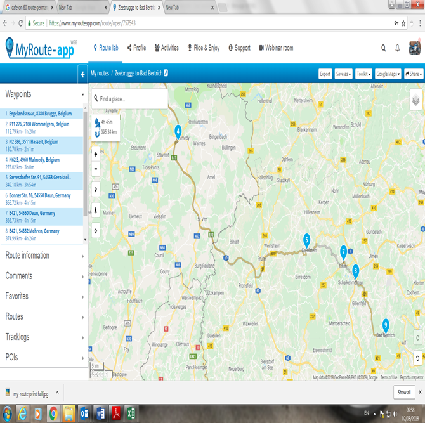This screenshot has height=423, width=425.
Task: Click the notifications bell icon
Action: 398,48
